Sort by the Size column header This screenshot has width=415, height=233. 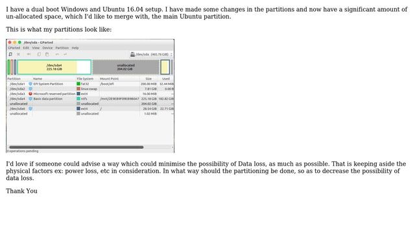click(148, 79)
